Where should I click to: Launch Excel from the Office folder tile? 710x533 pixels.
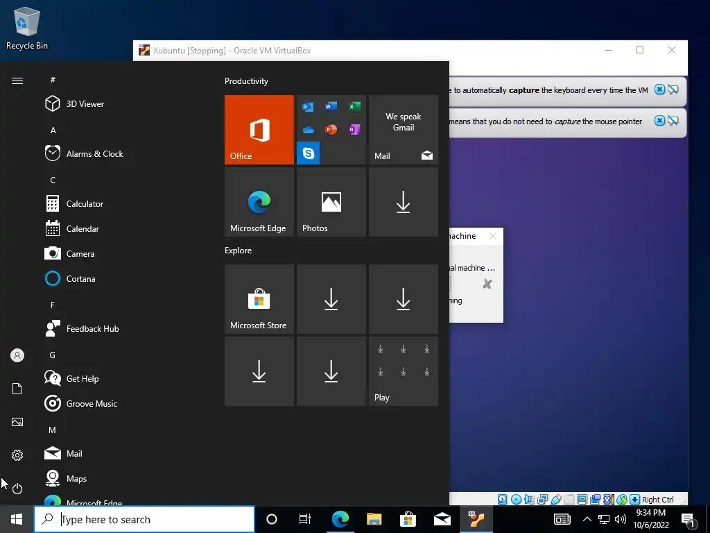[354, 106]
